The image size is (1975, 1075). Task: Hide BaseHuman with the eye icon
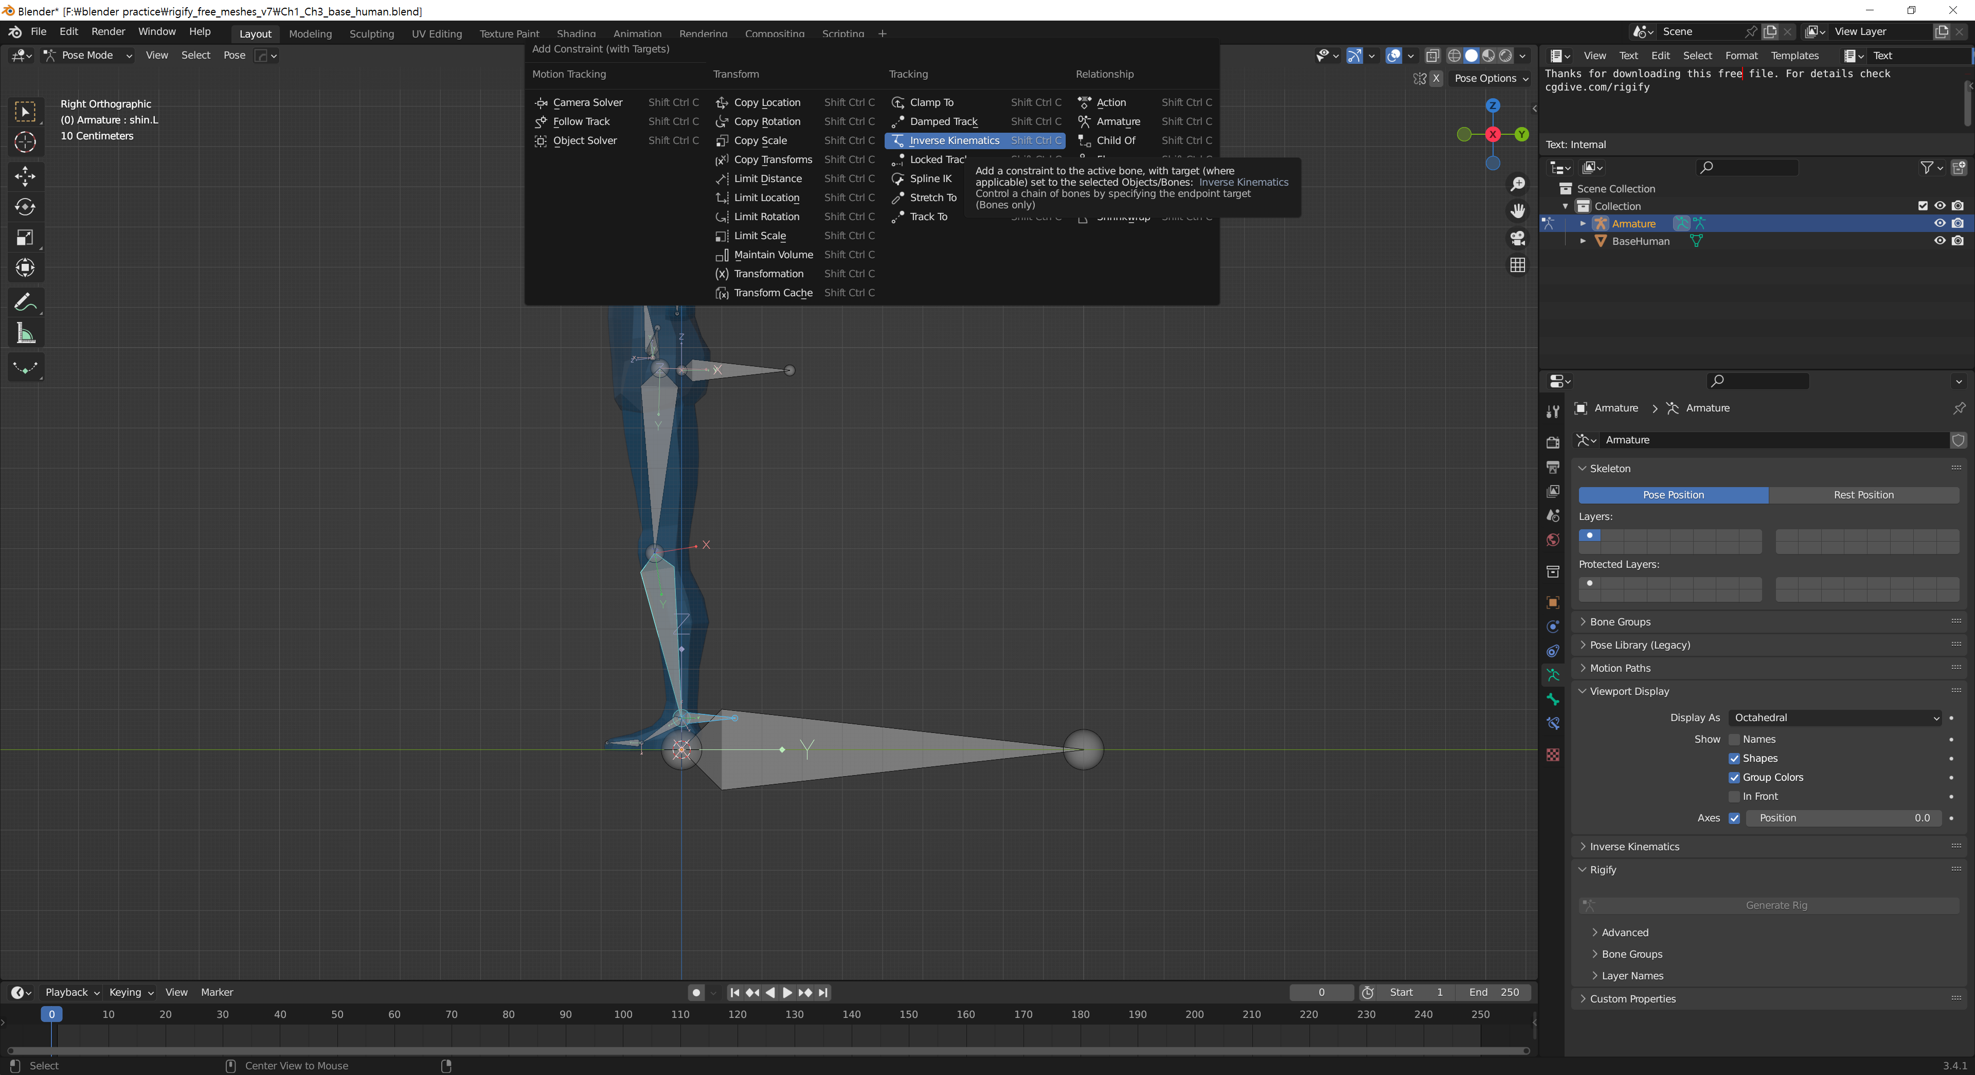1940,241
